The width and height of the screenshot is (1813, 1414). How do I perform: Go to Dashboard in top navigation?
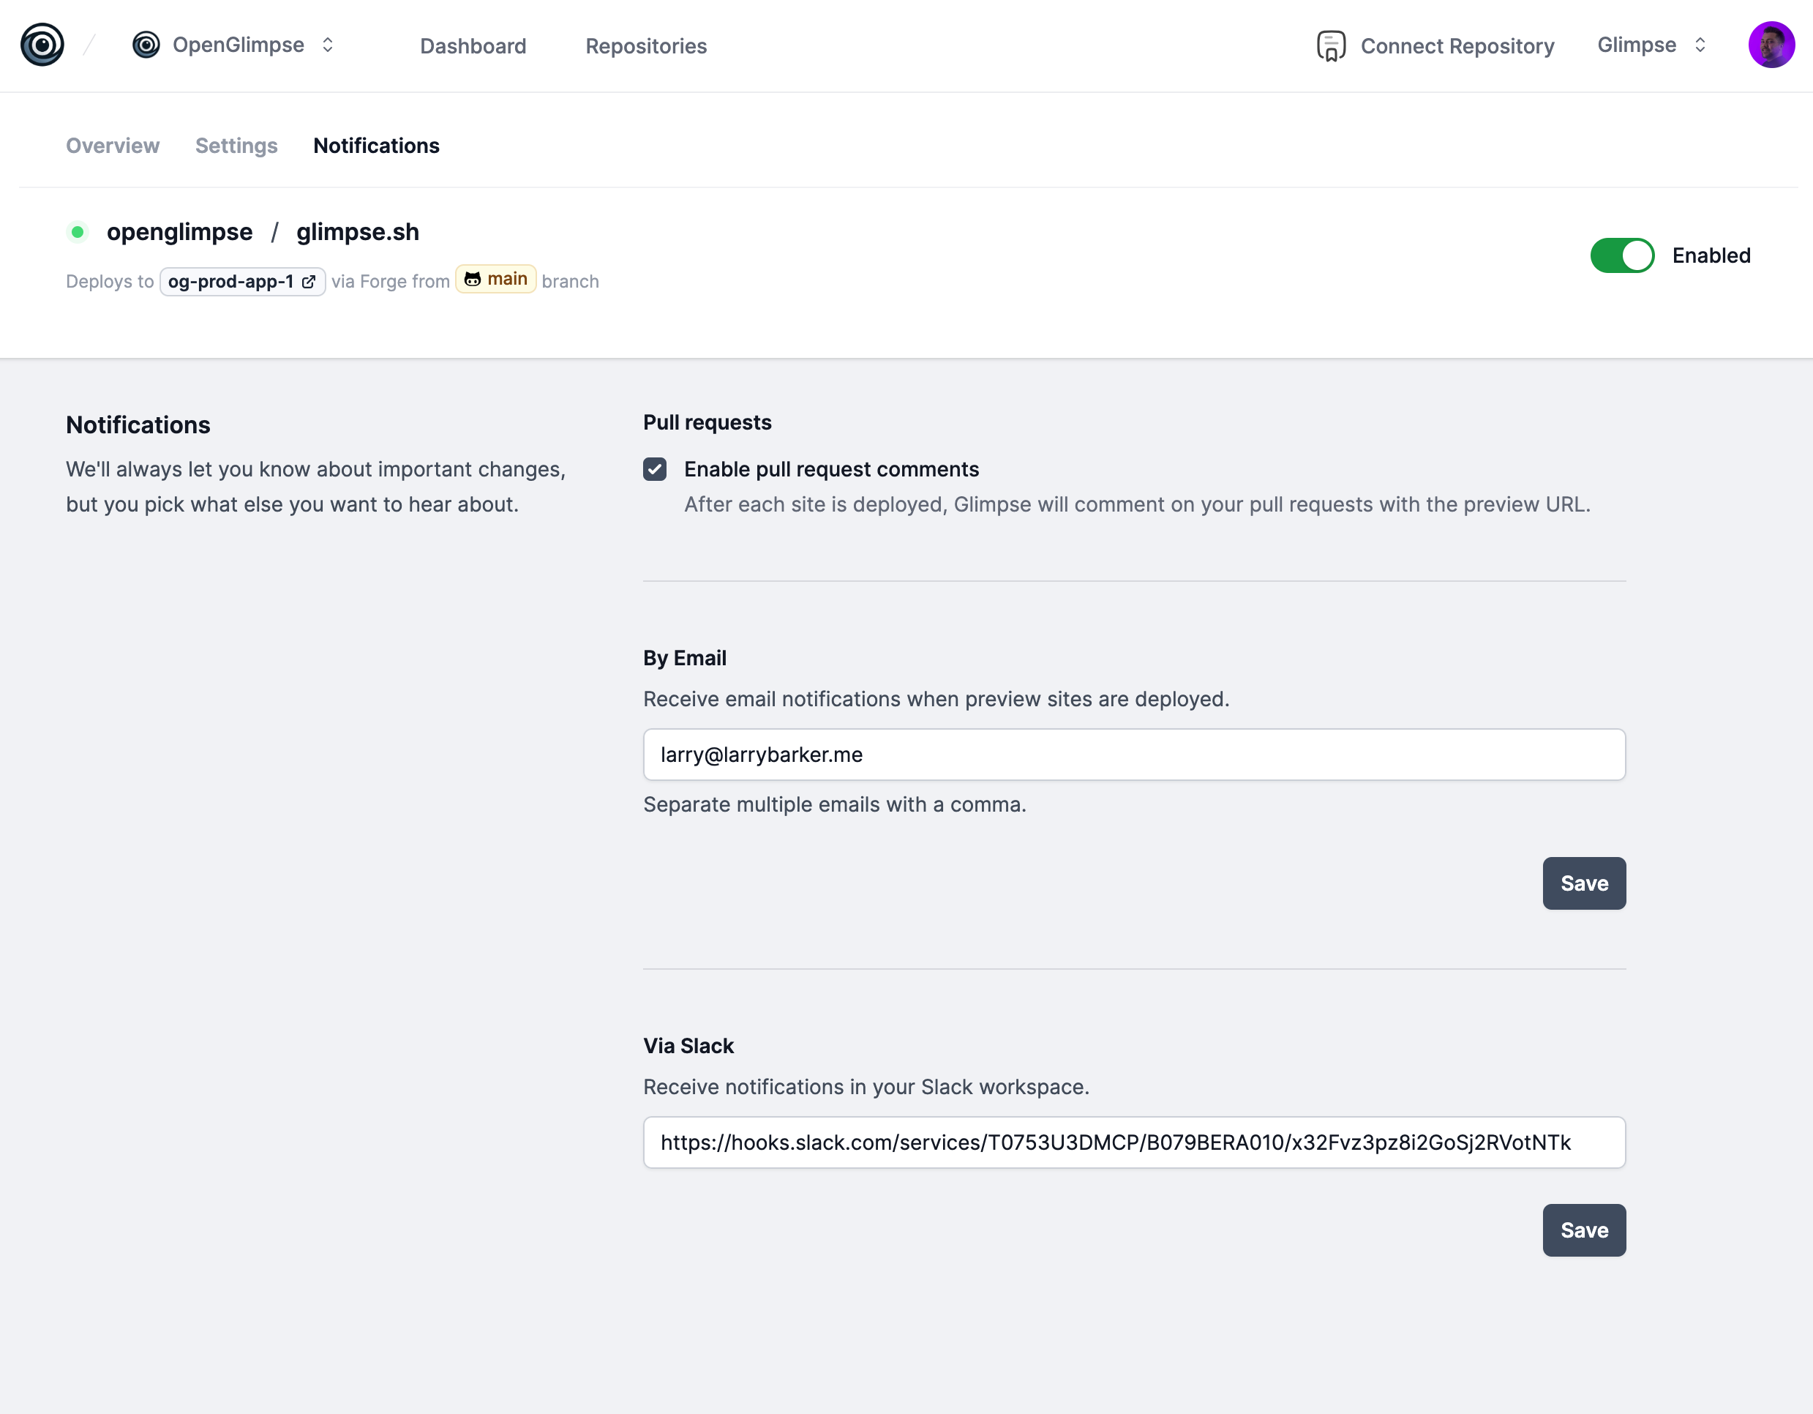(473, 47)
